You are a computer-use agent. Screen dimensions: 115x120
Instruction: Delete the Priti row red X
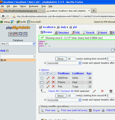(53, 86)
